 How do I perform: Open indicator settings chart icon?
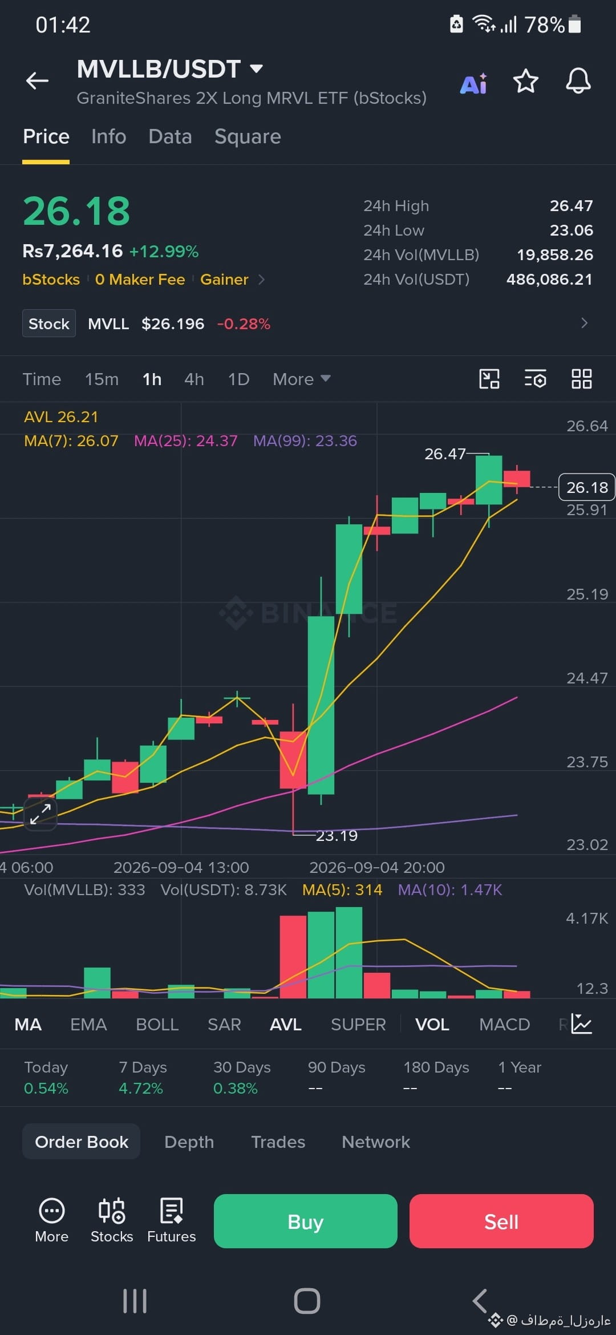click(582, 1024)
